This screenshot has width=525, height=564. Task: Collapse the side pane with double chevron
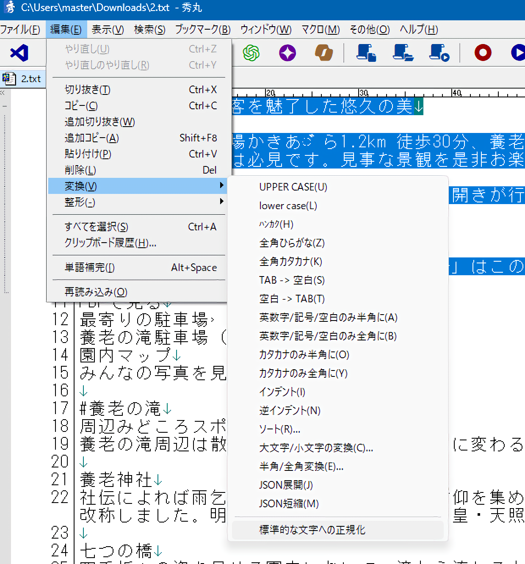(x=3, y=93)
